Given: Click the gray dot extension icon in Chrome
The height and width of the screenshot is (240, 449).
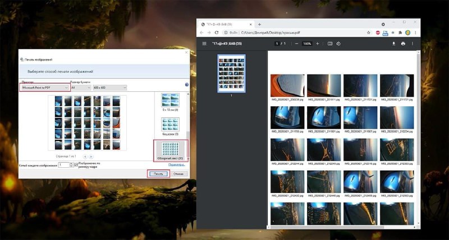Looking at the screenshot, I should [393, 32].
